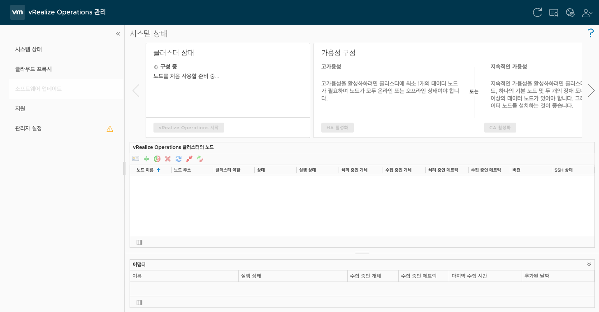Image resolution: width=599 pixels, height=312 pixels.
Task: Click the 이름 column in adapters table
Action: (x=184, y=276)
